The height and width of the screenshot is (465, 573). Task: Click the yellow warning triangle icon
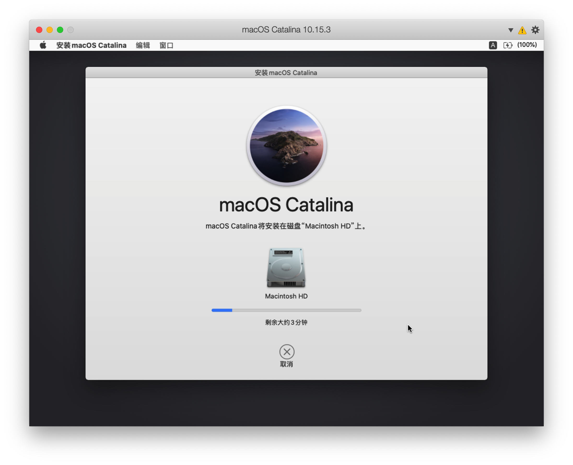tap(522, 30)
